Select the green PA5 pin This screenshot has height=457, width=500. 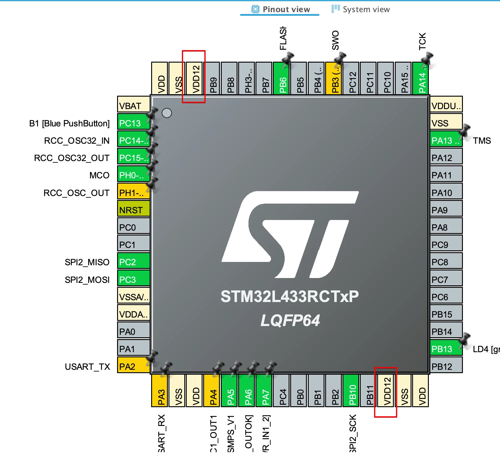coord(229,390)
